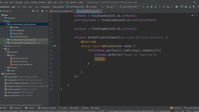Click the Attach Debugger to Android Process icon
This screenshot has height=112, width=199.
[x=168, y=7]
